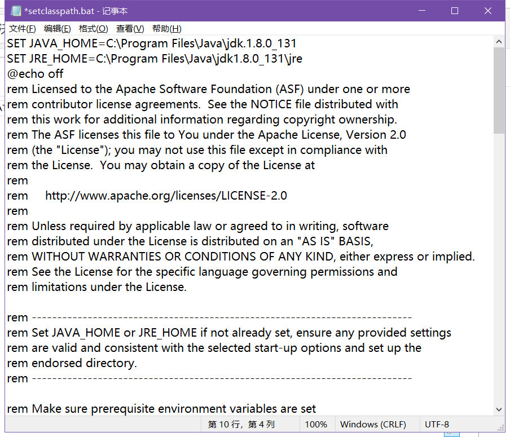
Task: Select the Windows (CRLF) line-ending indicator
Action: (x=374, y=425)
